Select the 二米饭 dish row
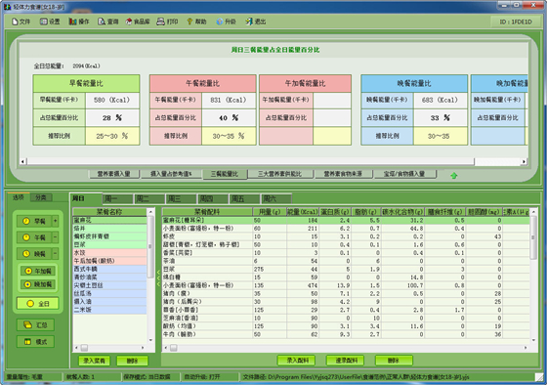The height and width of the screenshot is (385, 547). point(109,310)
